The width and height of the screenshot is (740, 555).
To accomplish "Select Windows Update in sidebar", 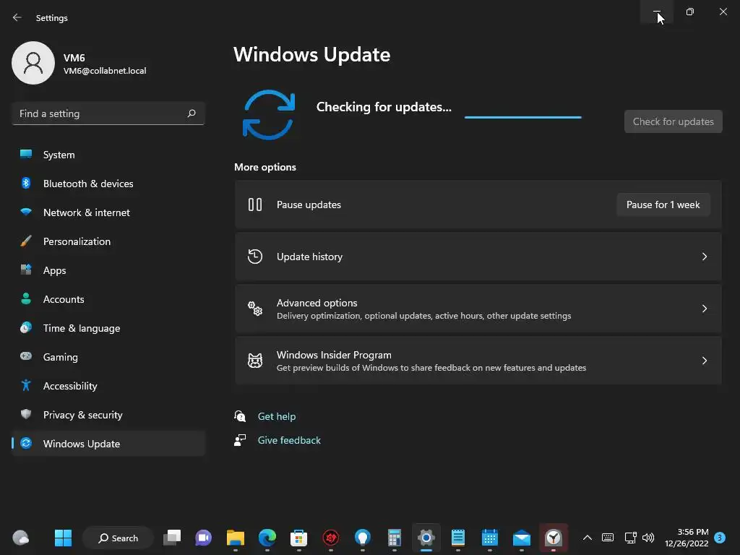I will 108,444.
